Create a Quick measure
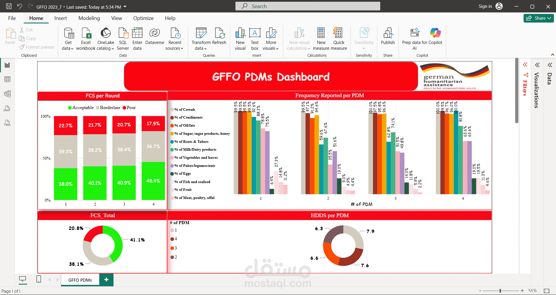The image size is (556, 295). pyautogui.click(x=339, y=39)
